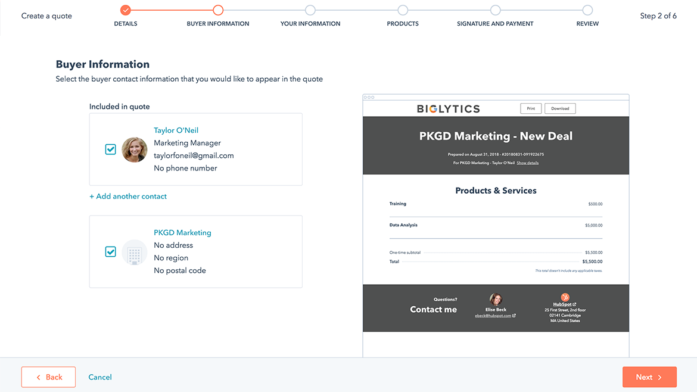The width and height of the screenshot is (697, 392).
Task: Go to the Your Information step
Action: [x=310, y=10]
